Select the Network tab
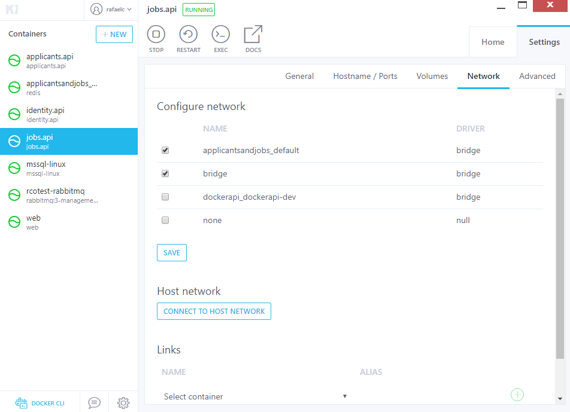570x412 pixels. [483, 76]
